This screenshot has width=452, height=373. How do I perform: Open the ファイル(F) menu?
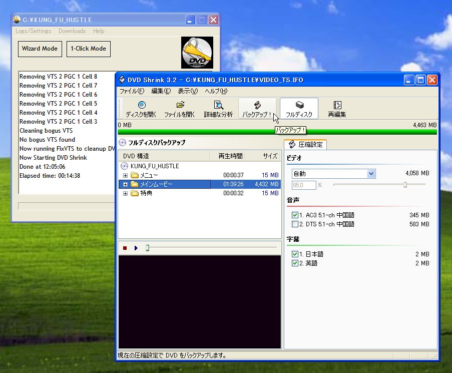pos(132,91)
